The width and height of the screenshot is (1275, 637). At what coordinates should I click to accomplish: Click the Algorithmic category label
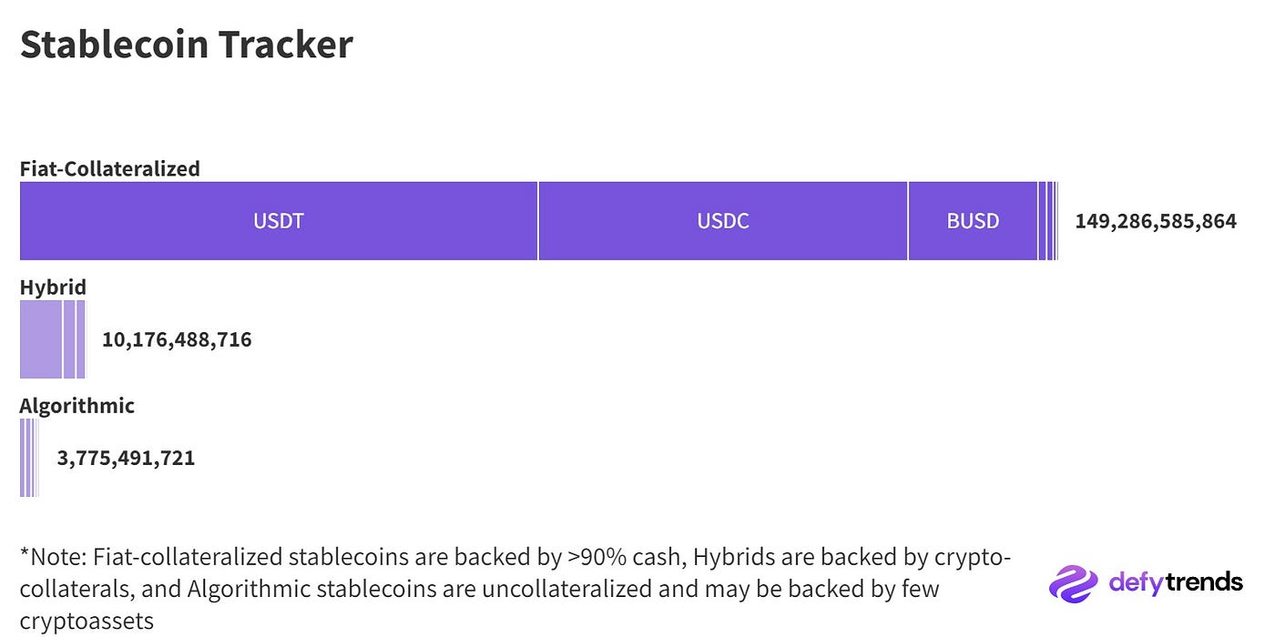[77, 406]
